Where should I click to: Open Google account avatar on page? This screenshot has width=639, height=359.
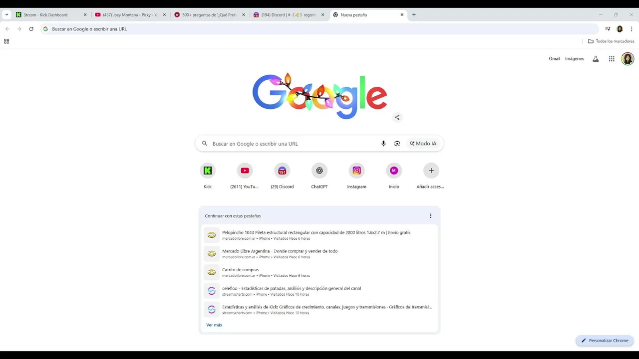[628, 59]
